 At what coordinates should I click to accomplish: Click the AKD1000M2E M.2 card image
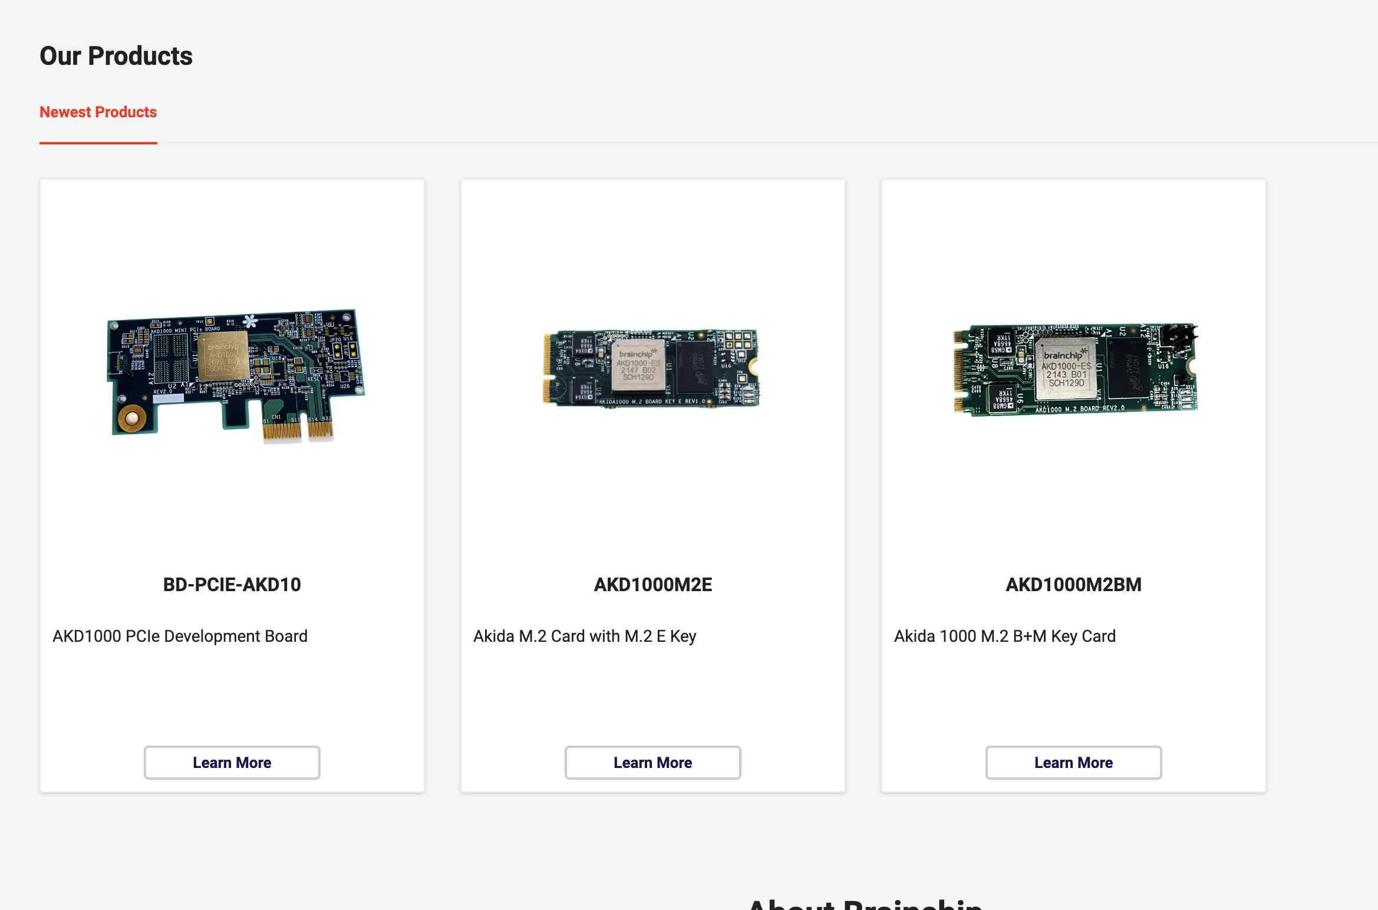652,368
